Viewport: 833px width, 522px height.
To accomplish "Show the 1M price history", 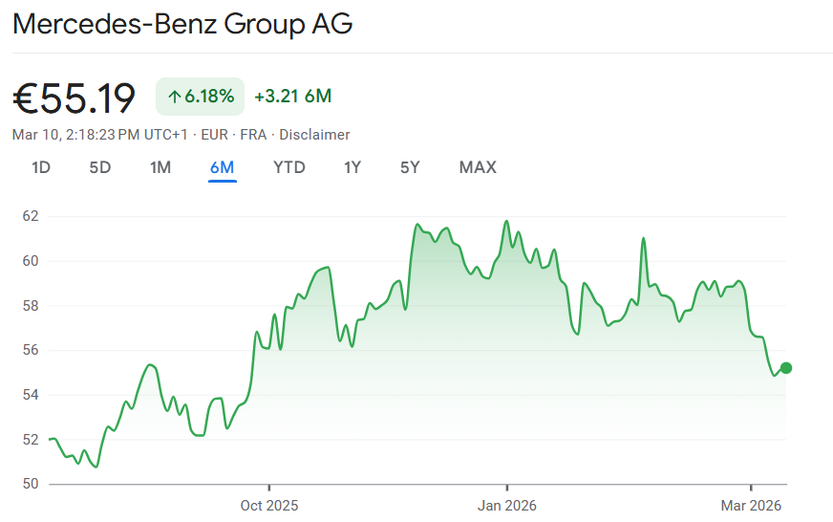I will point(160,167).
